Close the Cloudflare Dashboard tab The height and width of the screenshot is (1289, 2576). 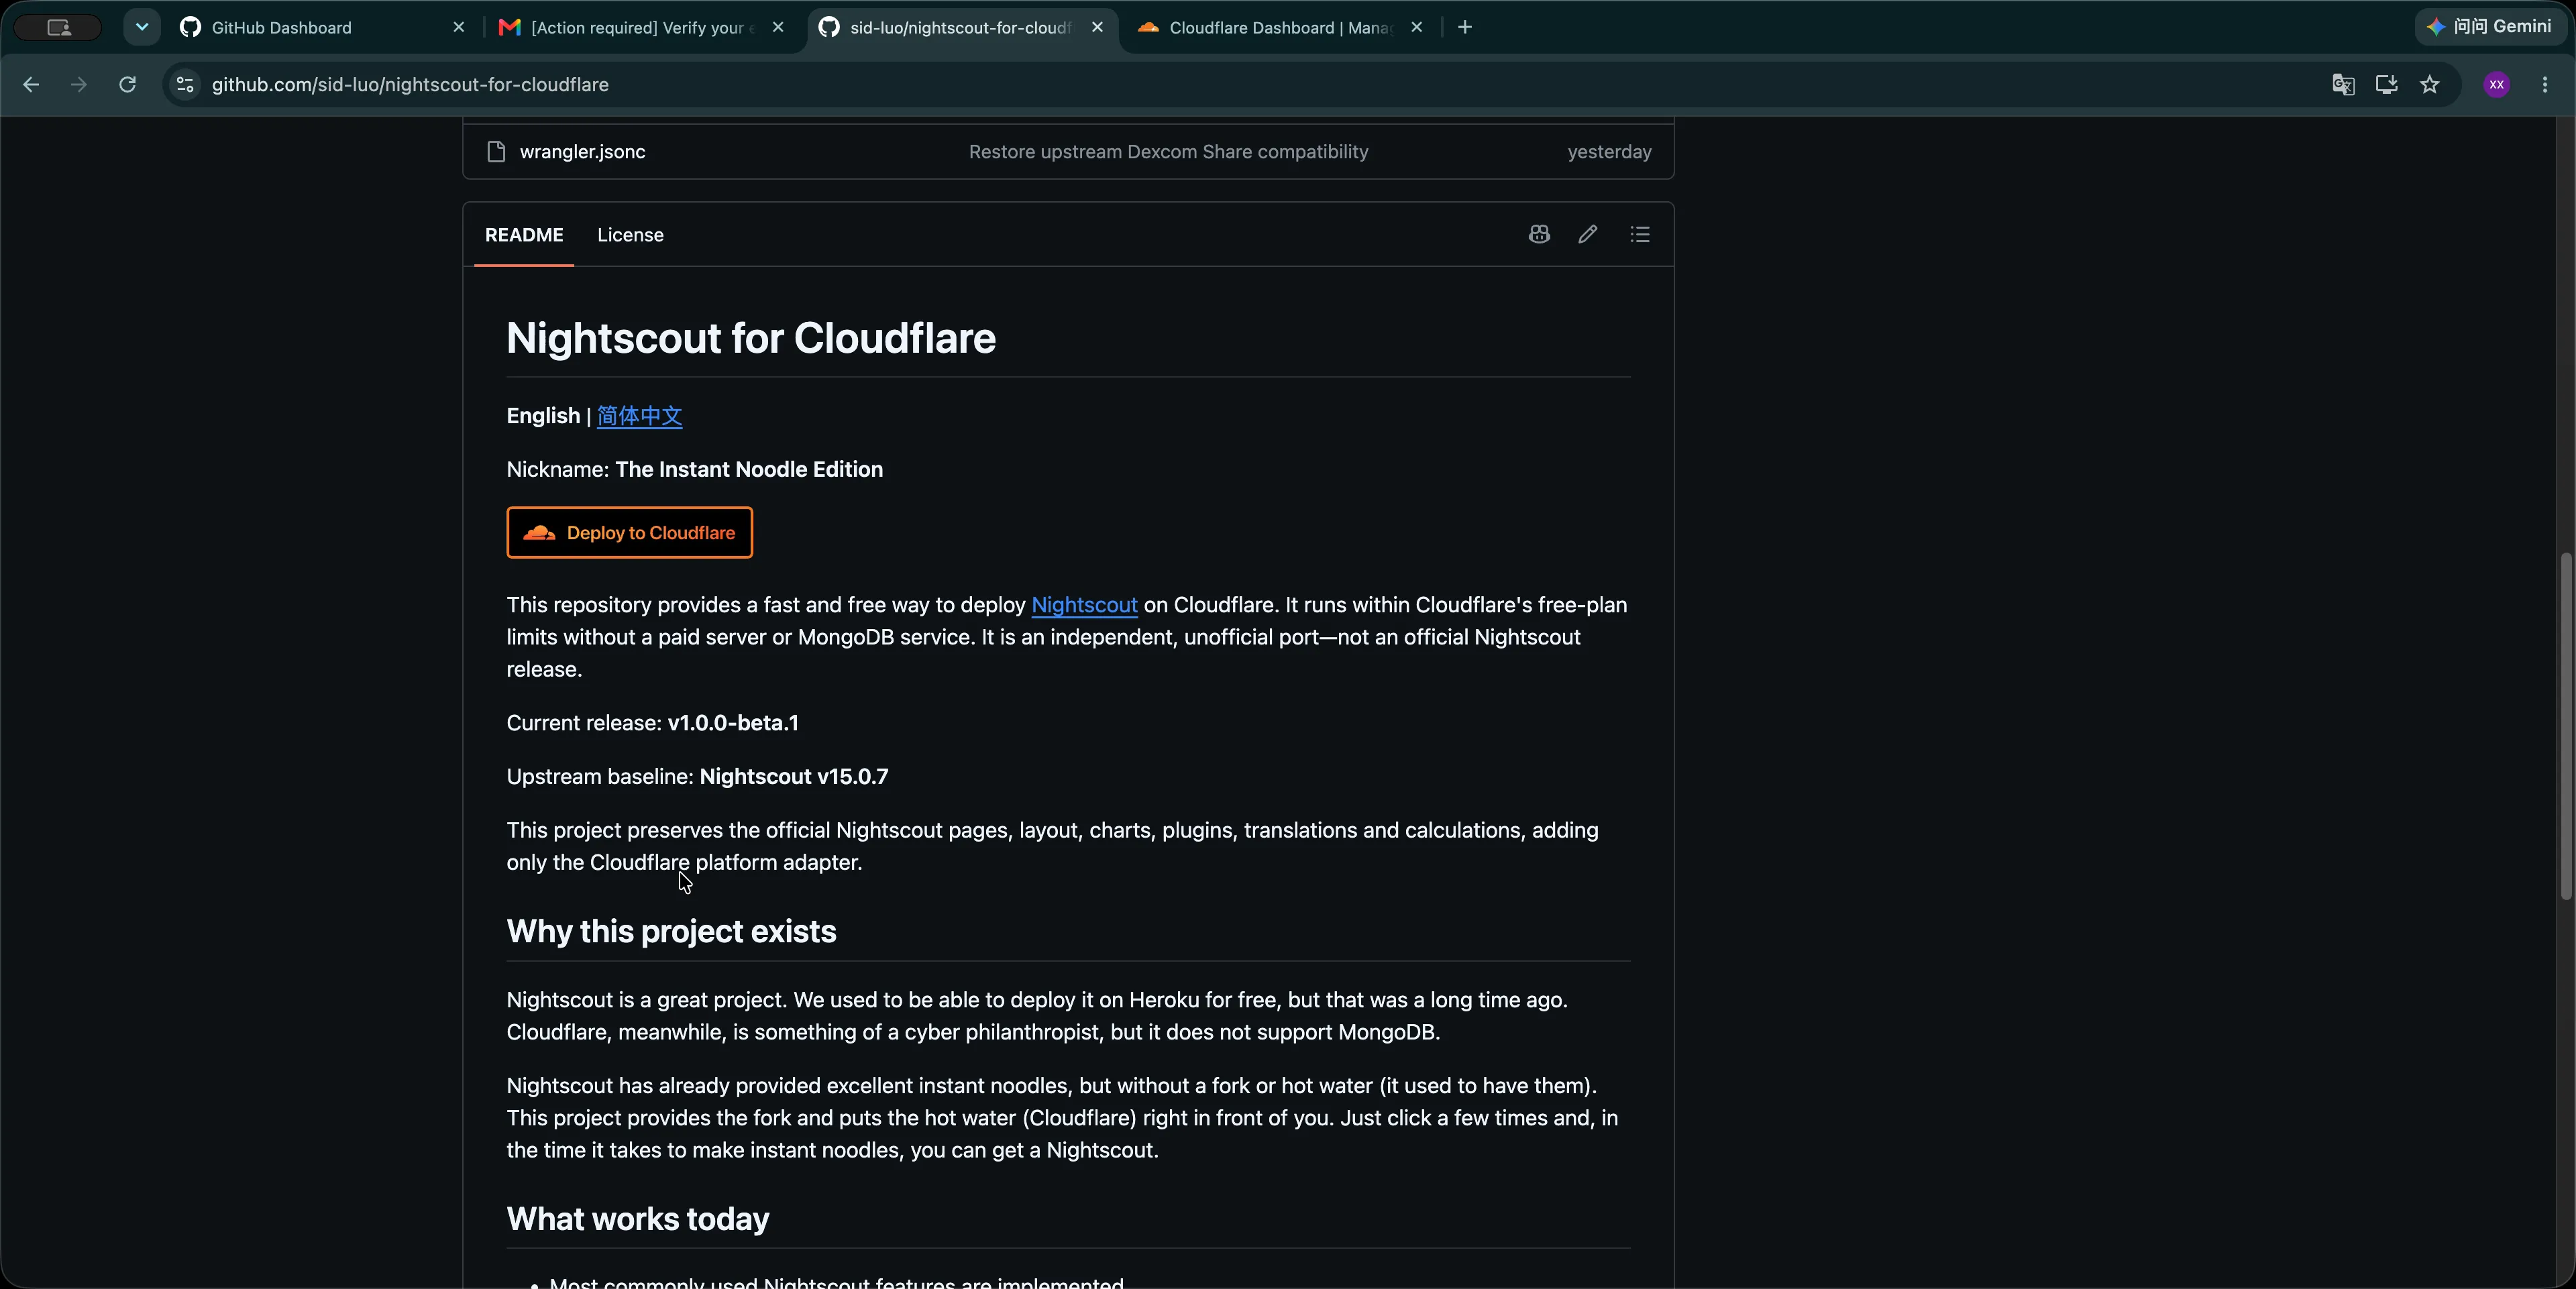click(1416, 27)
